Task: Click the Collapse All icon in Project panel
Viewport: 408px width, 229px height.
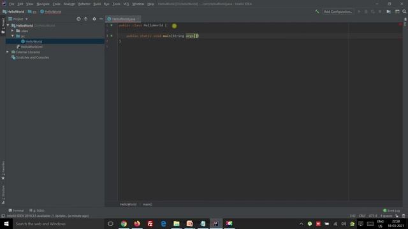Action: (x=85, y=19)
